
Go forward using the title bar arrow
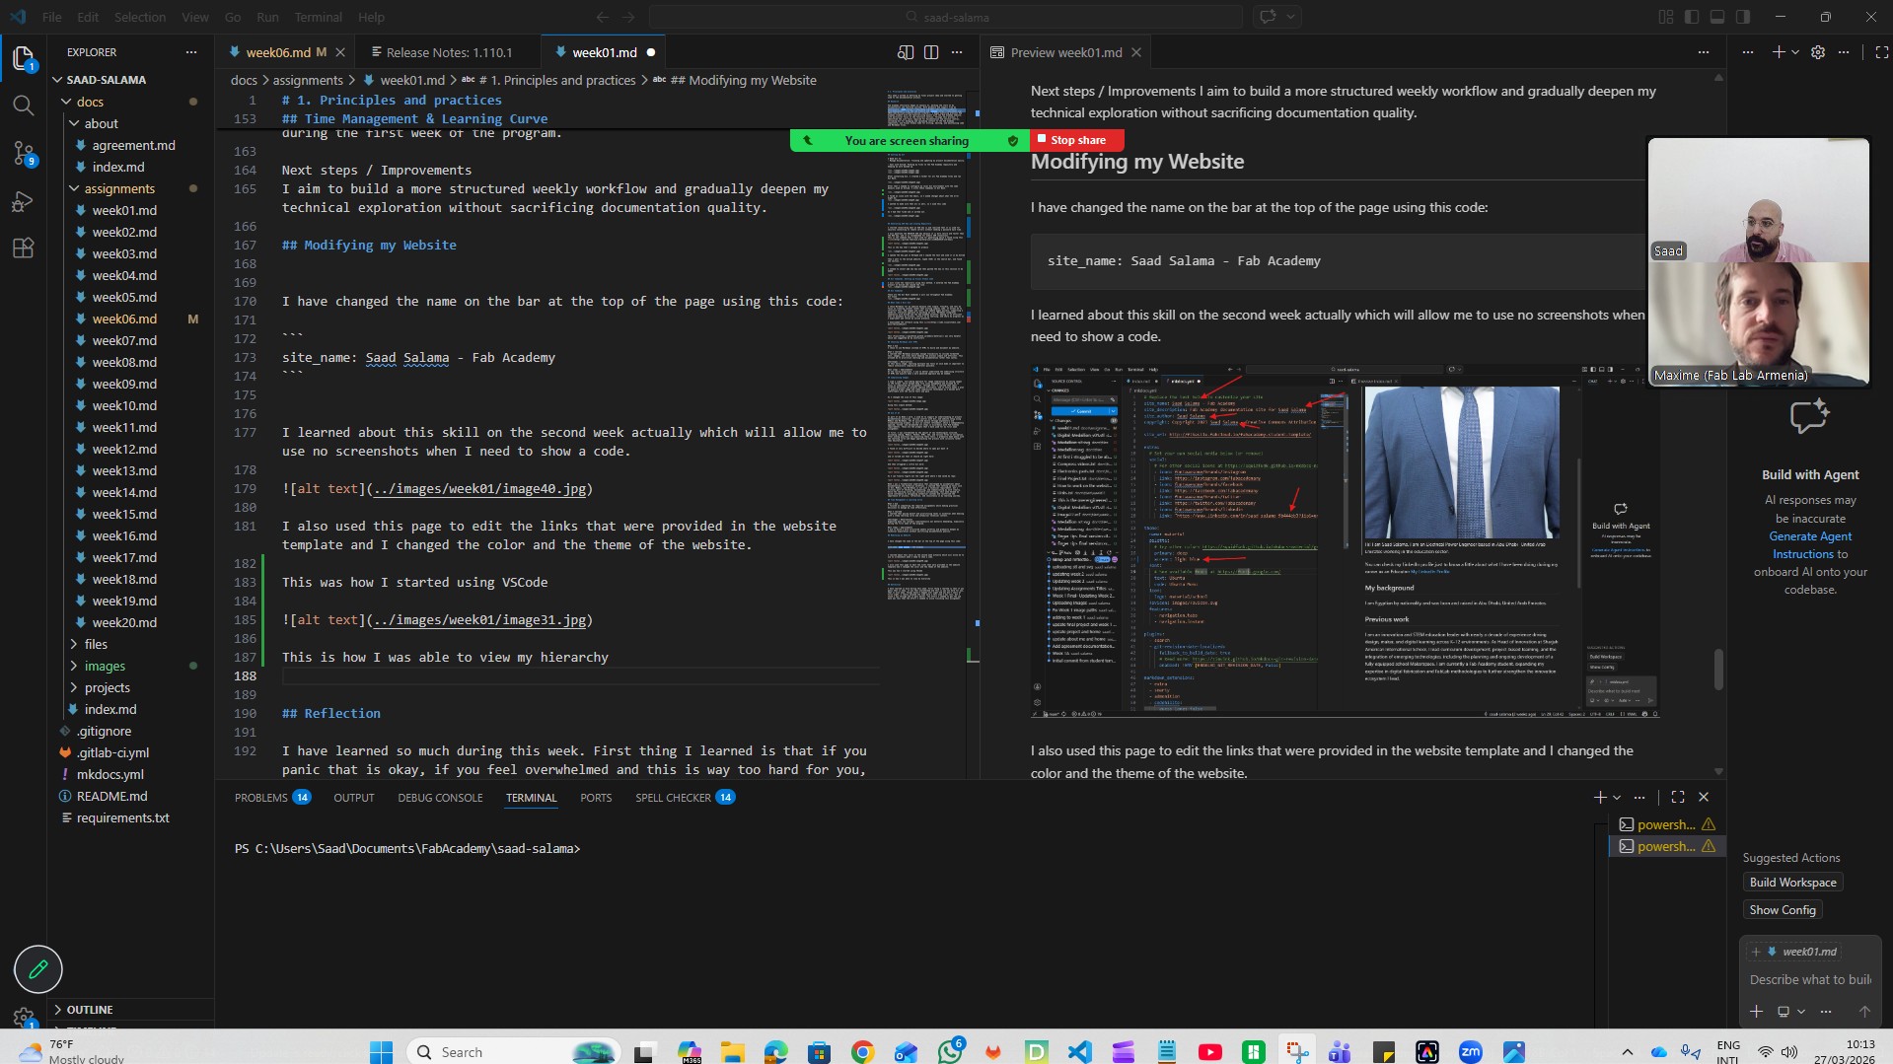[x=629, y=17]
